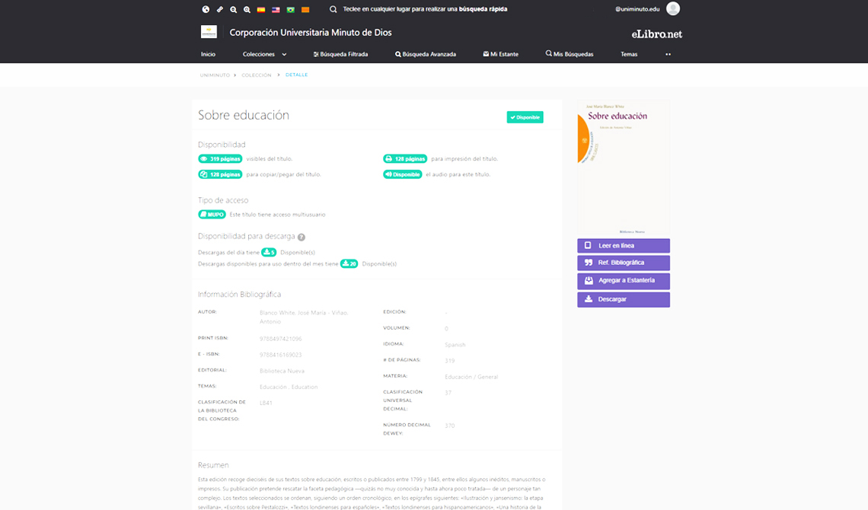Click the quick search text field
The width and height of the screenshot is (868, 510).
coord(425,9)
